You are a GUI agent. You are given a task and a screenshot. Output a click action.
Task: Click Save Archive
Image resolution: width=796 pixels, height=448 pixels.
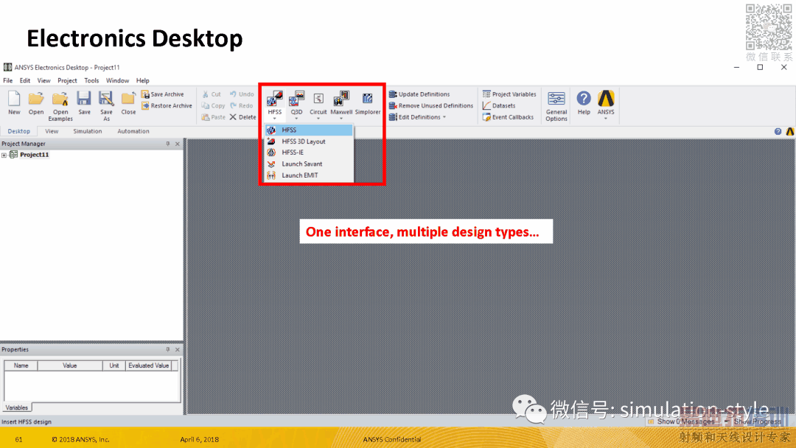(x=162, y=94)
